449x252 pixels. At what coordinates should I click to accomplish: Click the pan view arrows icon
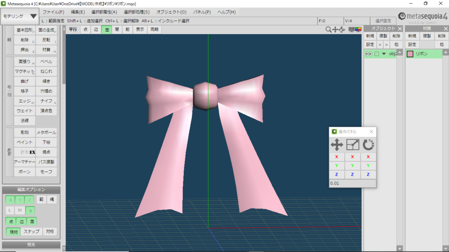coord(335,29)
